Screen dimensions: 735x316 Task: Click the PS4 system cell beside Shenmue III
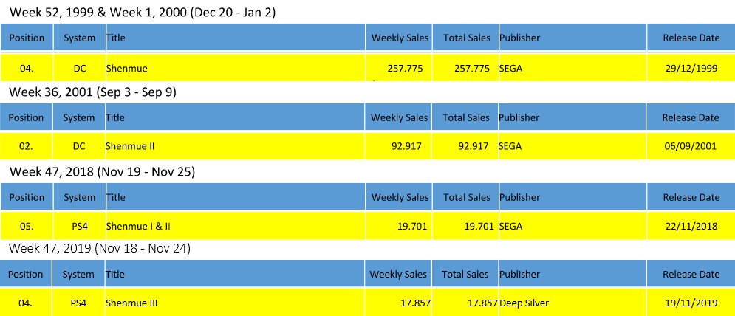pos(79,303)
